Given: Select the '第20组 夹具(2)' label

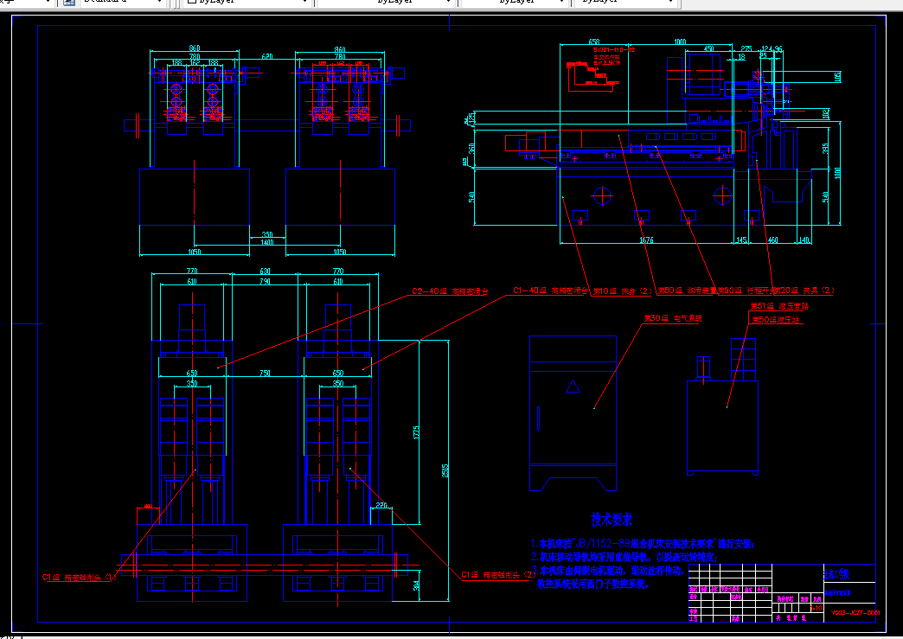Looking at the screenshot, I should [x=805, y=291].
